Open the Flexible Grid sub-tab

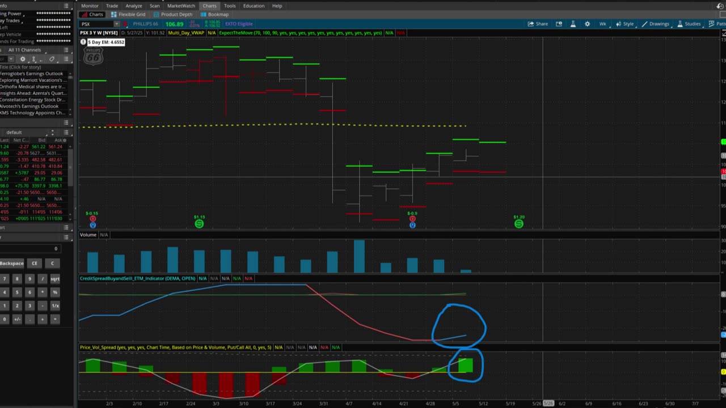[x=128, y=14]
